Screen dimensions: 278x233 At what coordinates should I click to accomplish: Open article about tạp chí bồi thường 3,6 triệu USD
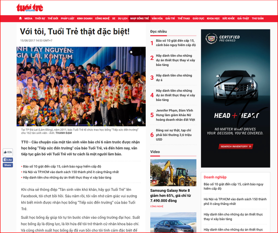point(174,135)
